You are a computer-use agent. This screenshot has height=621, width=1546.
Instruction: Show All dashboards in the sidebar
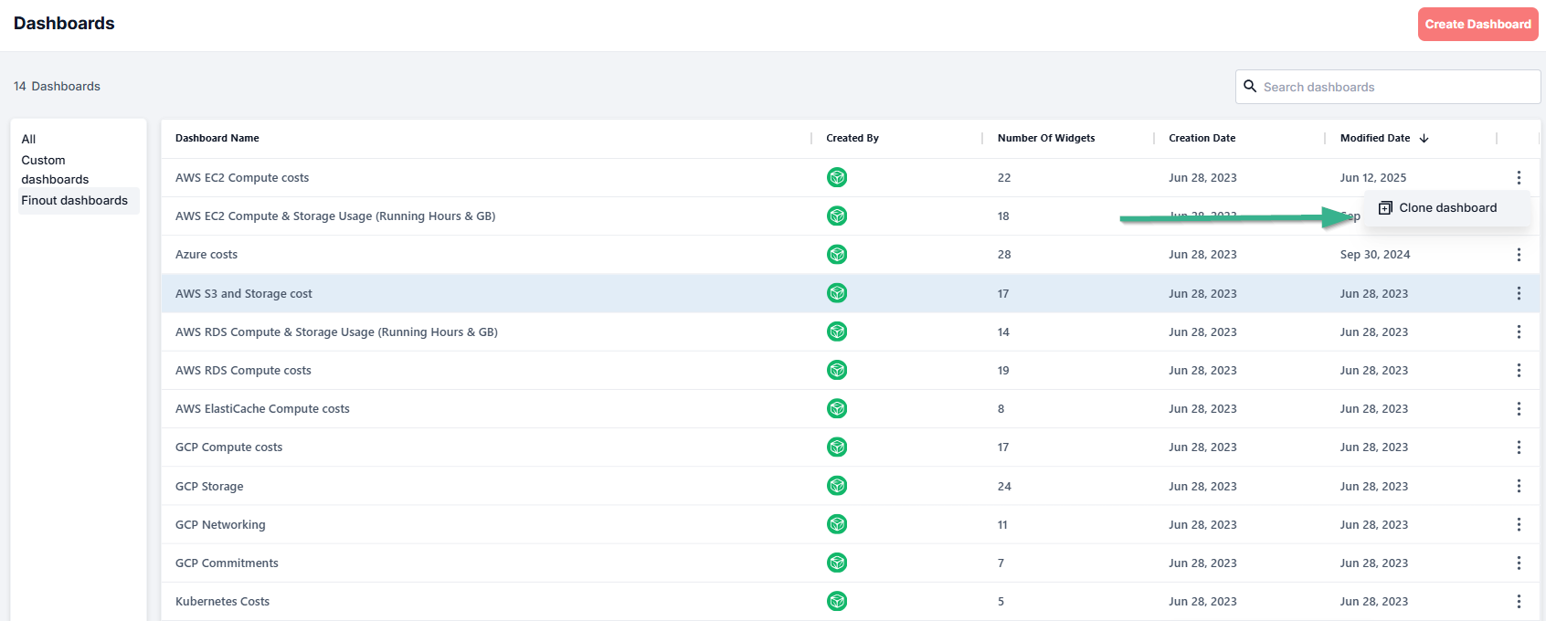29,139
